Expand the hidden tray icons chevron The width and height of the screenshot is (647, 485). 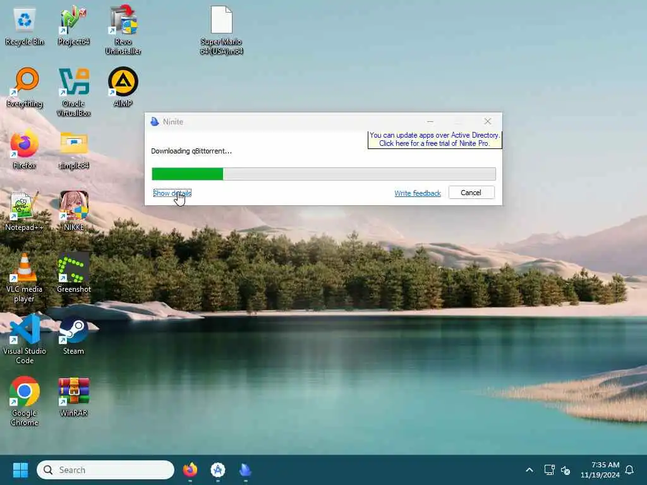click(529, 470)
